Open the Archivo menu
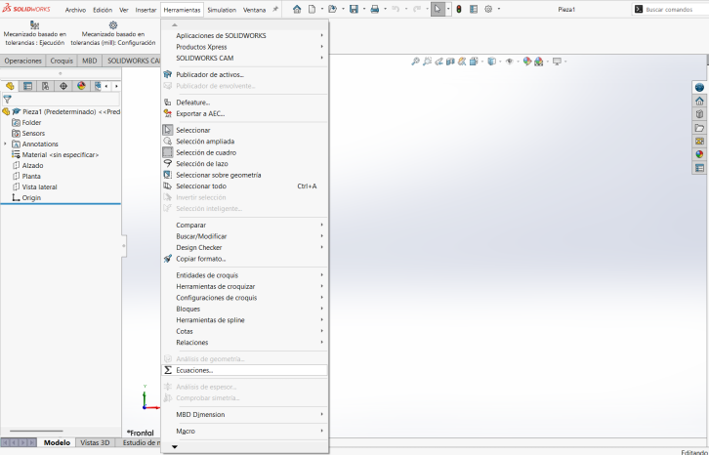This screenshot has width=709, height=455. tap(75, 10)
